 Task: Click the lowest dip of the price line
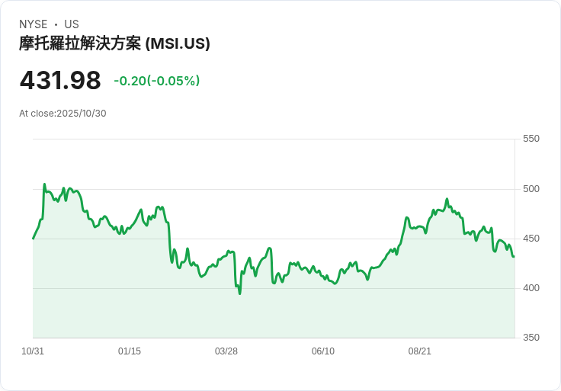click(x=239, y=293)
